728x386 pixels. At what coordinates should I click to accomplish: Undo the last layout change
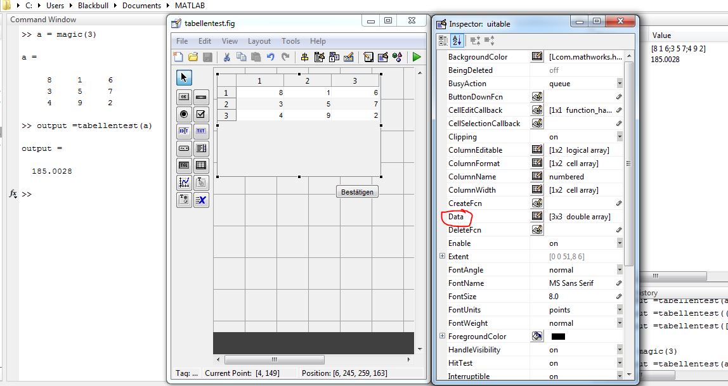pos(271,57)
